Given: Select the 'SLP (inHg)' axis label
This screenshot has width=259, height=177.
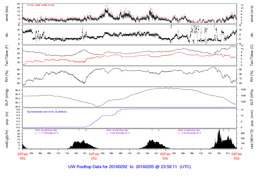Looking at the screenshot, I should [7, 97].
